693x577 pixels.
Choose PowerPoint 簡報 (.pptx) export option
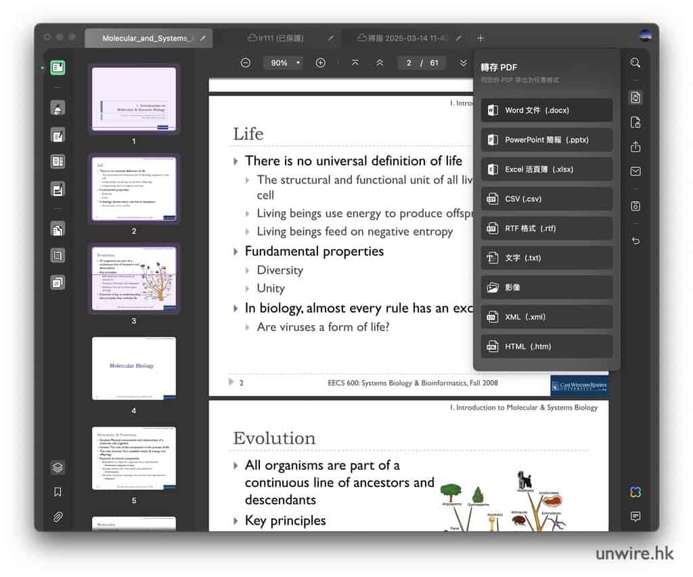click(546, 140)
